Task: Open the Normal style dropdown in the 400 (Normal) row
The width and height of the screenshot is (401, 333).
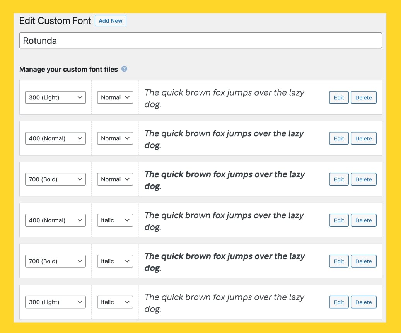Action: 115,138
